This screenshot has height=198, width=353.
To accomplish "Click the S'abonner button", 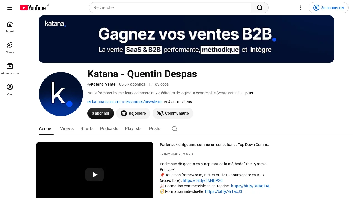I will coord(101,113).
